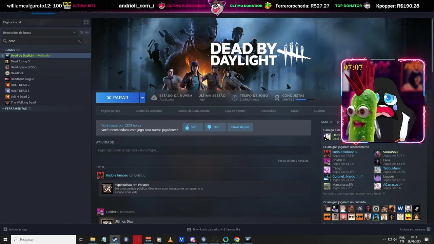This screenshot has height=244, width=434.
Task: Select Dead by Daylight in the game list
Action: pos(45,56)
